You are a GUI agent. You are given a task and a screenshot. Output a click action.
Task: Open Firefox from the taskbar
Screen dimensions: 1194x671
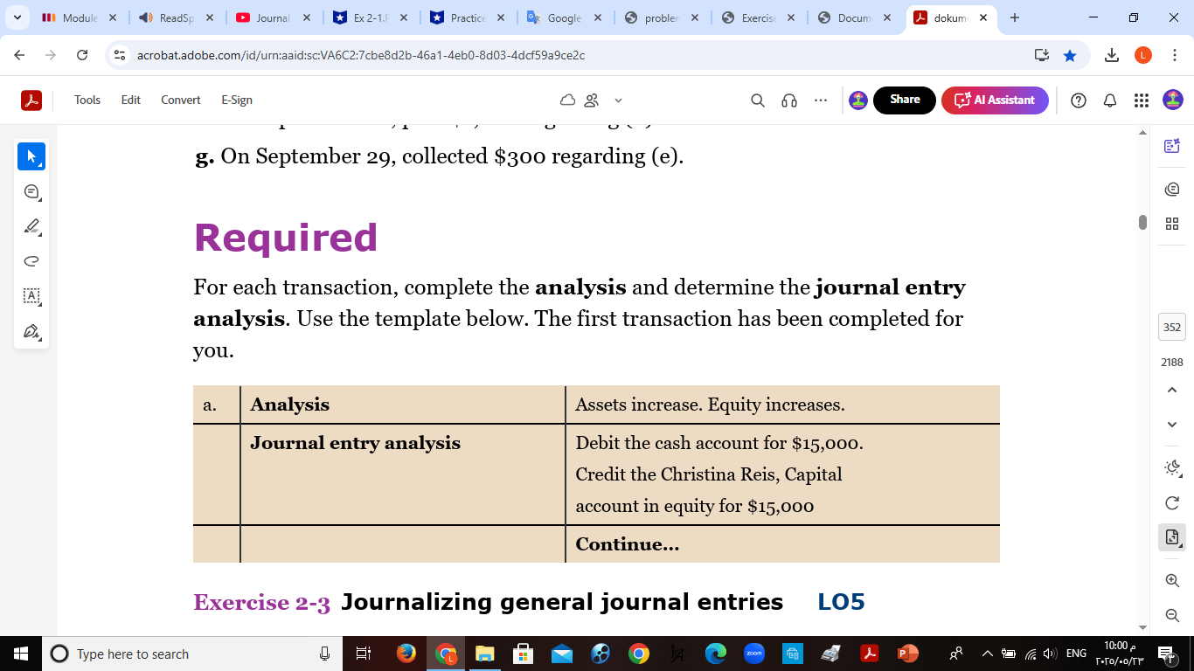[406, 654]
